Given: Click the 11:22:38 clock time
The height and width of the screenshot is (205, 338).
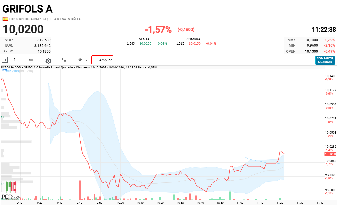Looking at the screenshot, I should (324, 30).
